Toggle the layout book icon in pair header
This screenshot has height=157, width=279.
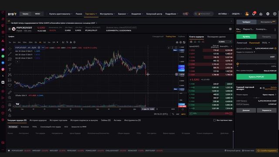(x=230, y=29)
